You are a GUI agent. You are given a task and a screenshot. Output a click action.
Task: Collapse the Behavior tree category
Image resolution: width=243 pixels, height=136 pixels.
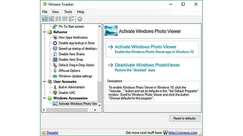pos(44,32)
